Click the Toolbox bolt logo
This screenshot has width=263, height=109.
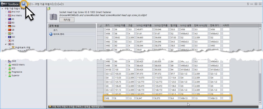coord(4,4)
